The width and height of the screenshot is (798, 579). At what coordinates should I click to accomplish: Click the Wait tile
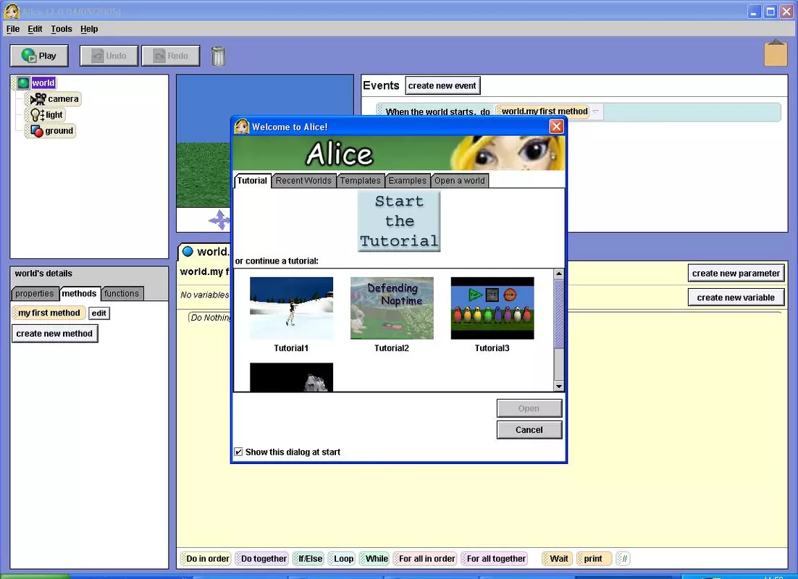558,559
